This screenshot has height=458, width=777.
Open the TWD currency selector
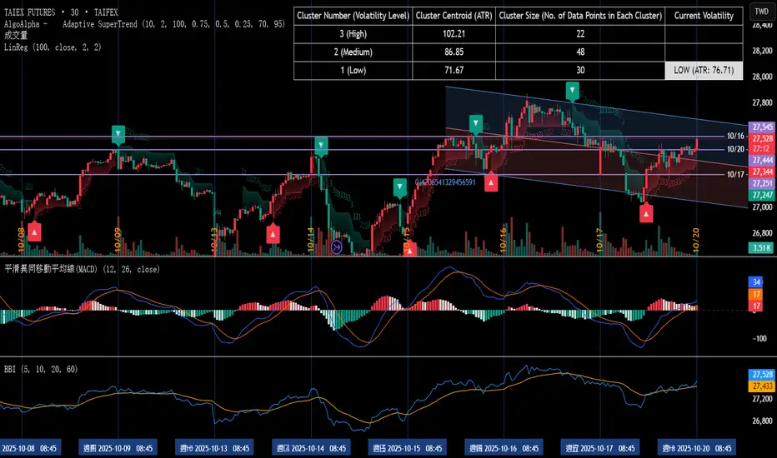click(762, 12)
